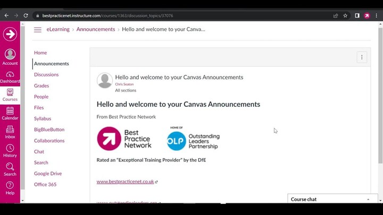Image resolution: width=383 pixels, height=215 pixels.
Task: Open Syllabus in course navigation
Action: (43, 119)
